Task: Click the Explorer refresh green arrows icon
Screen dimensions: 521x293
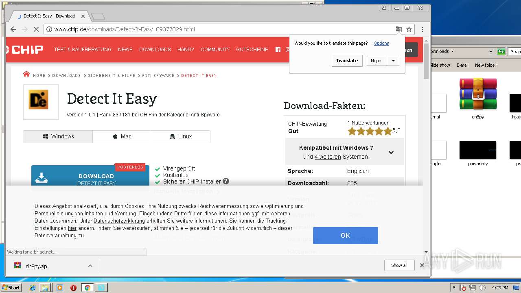Action: (x=501, y=52)
